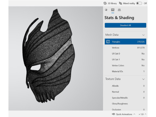Select the Vertex Colors row
This screenshot has width=156, height=117.
125,66
